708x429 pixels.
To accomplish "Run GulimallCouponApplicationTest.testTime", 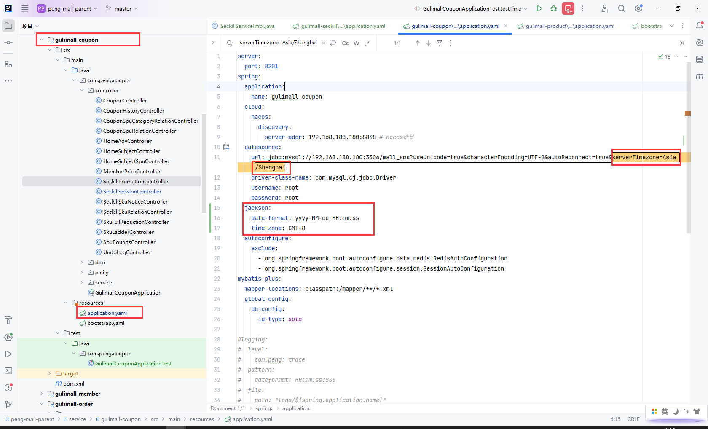I will [539, 8].
